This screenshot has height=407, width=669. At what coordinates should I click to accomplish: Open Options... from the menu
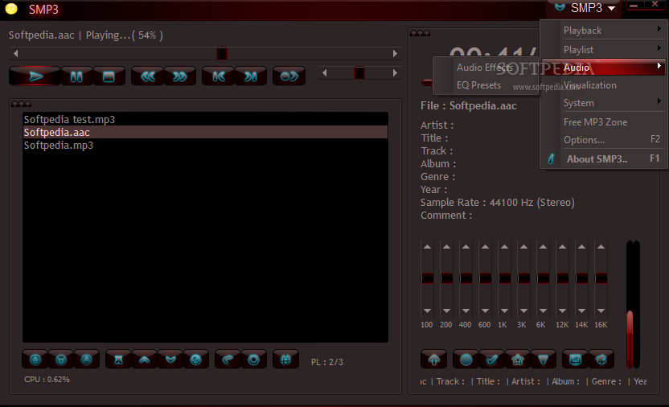click(603, 139)
